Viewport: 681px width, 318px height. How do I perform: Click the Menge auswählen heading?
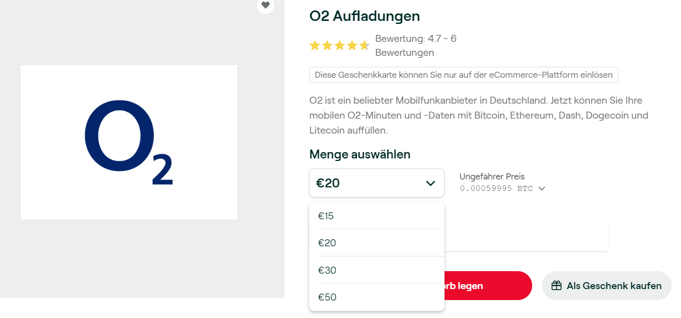[359, 154]
